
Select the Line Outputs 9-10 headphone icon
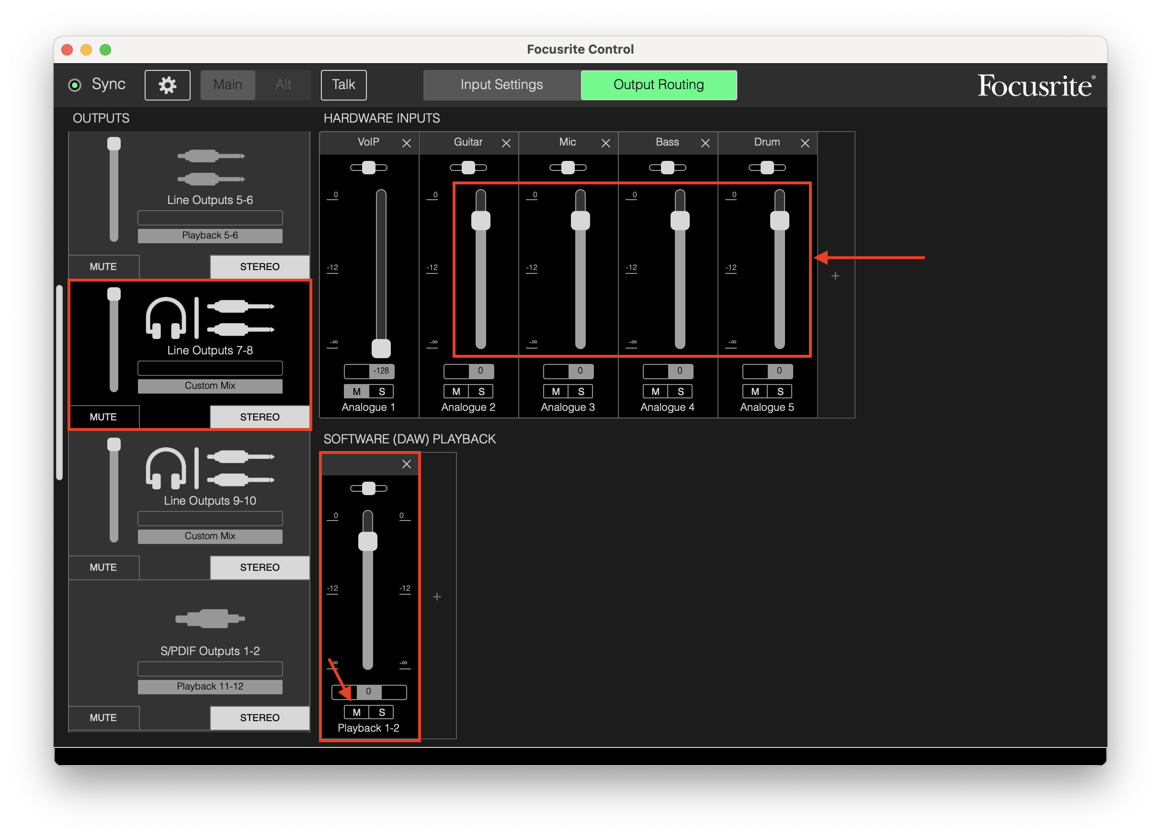(x=166, y=468)
